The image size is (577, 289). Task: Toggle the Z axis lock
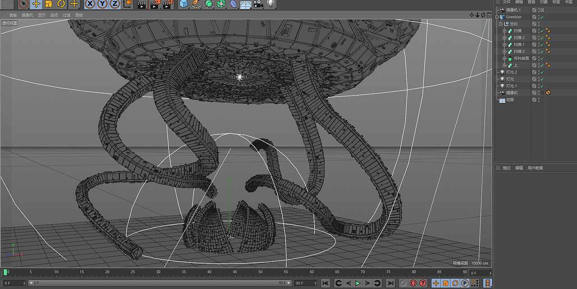(115, 4)
